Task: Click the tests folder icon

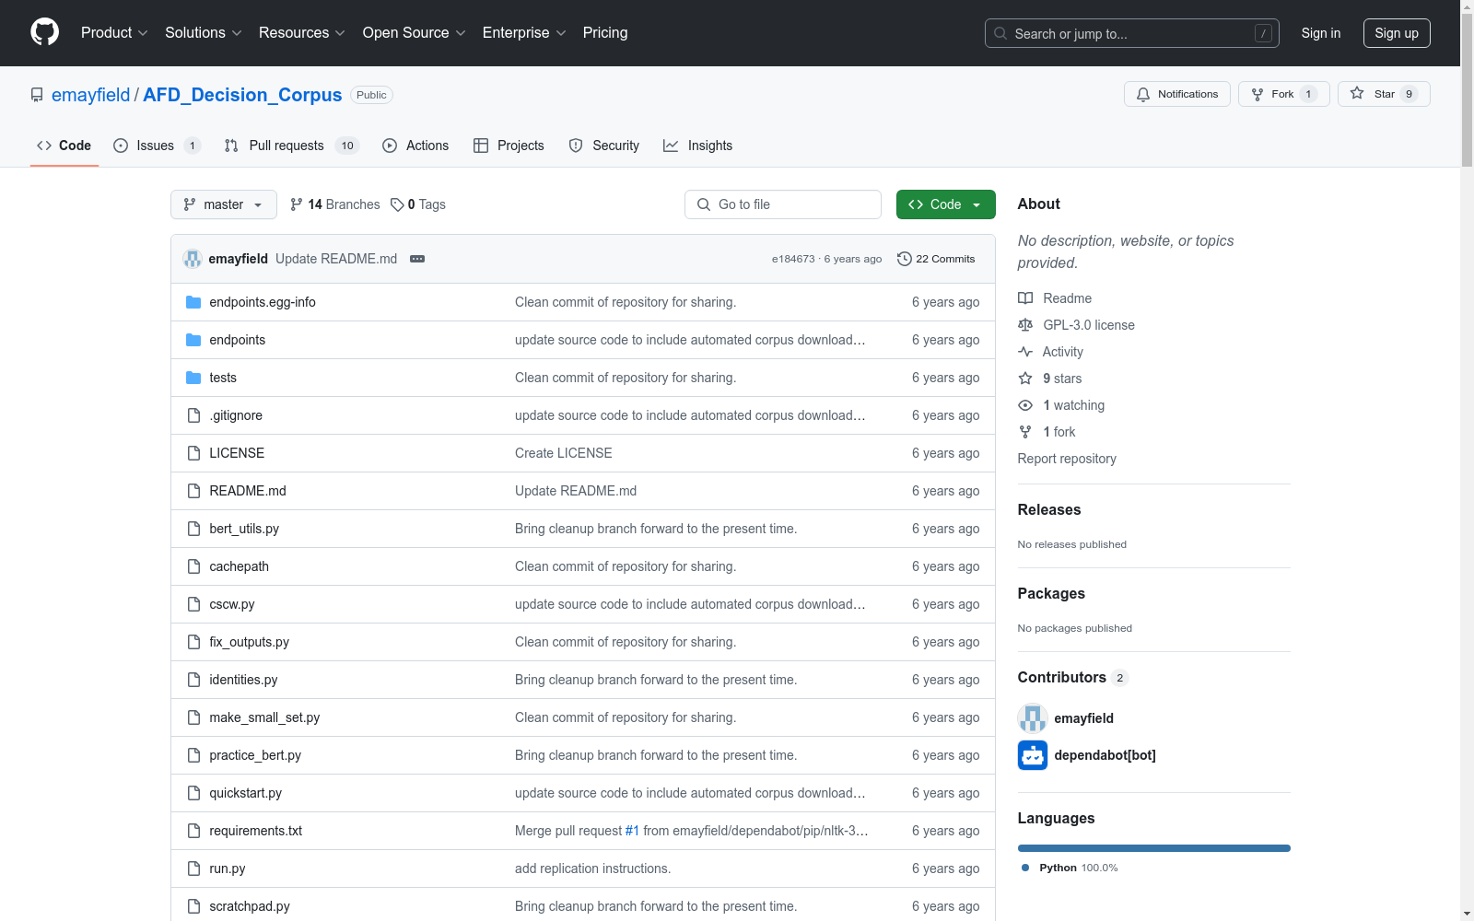Action: (193, 378)
